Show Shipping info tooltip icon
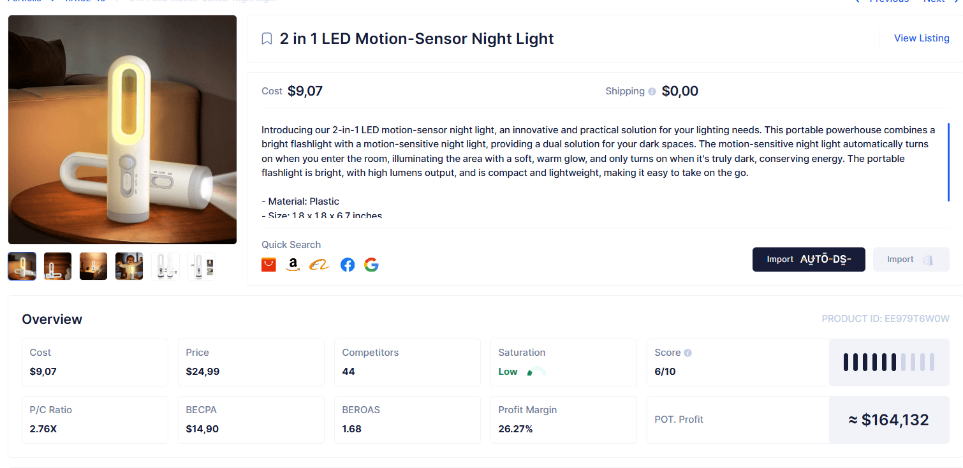Image resolution: width=963 pixels, height=468 pixels. pyautogui.click(x=652, y=92)
